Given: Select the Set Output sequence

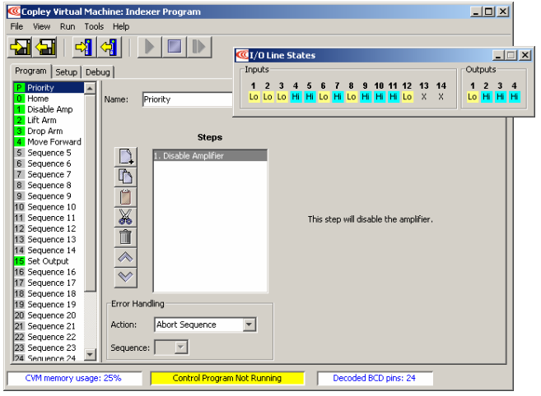Looking at the screenshot, I should [x=49, y=261].
